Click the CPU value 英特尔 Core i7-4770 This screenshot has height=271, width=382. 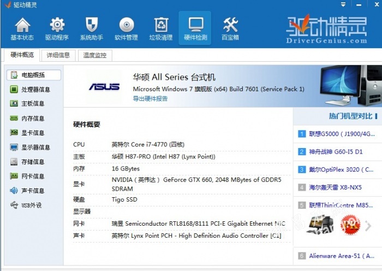(148, 144)
